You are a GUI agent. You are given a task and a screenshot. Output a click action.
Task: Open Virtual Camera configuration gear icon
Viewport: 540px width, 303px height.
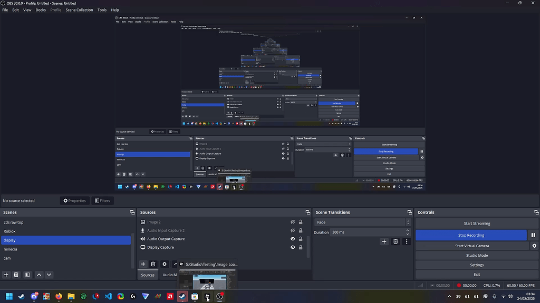coord(534,246)
